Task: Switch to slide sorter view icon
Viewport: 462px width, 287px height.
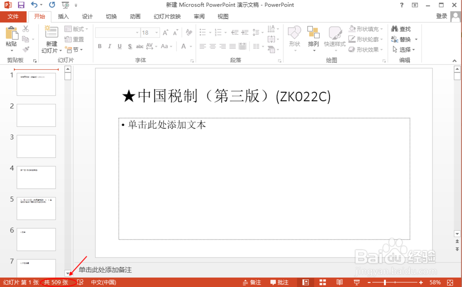Action: click(323, 282)
